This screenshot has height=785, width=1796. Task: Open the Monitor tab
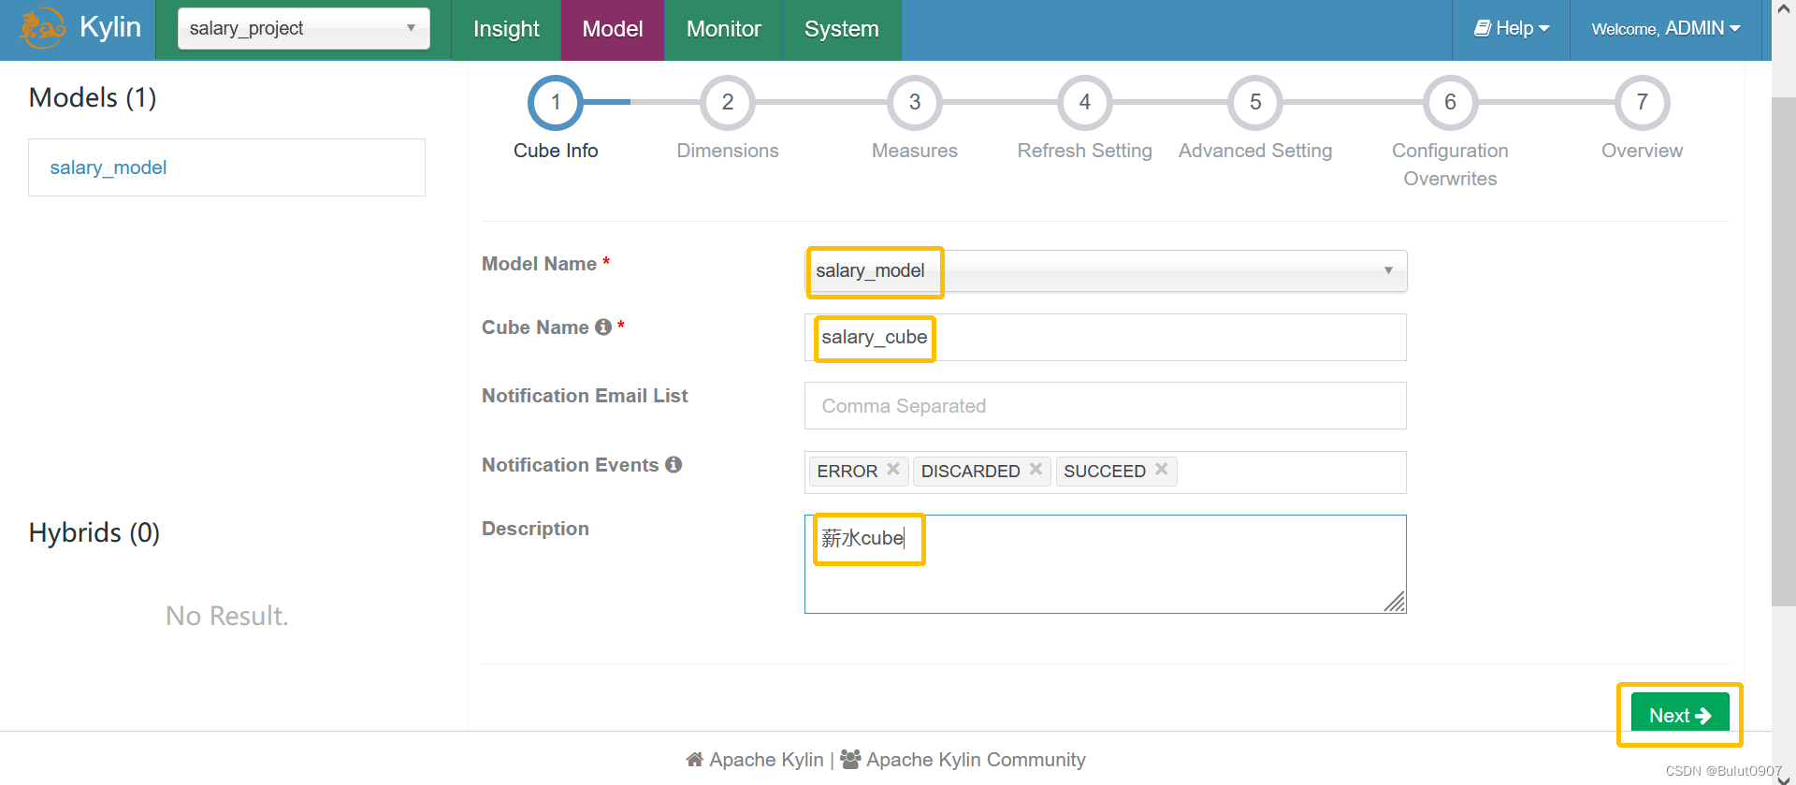click(x=723, y=30)
